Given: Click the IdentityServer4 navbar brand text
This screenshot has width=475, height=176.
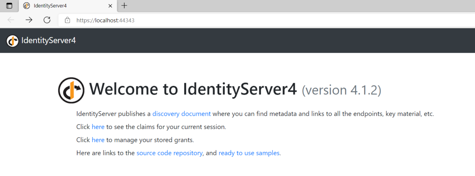Looking at the screenshot, I should click(x=49, y=41).
